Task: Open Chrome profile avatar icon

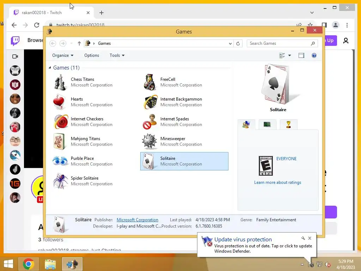Action: click(x=336, y=25)
